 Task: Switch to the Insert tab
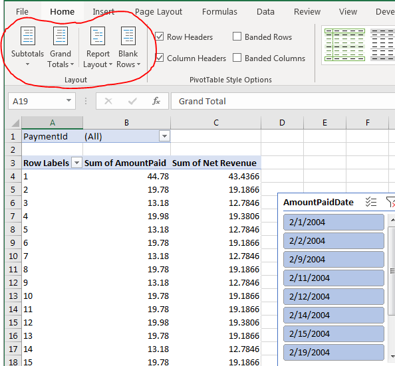click(104, 11)
